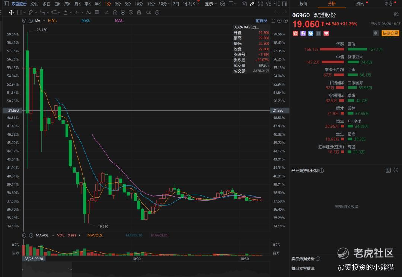Click the 快捷交易 quick trade button
402x277 pixels.
coord(390,33)
